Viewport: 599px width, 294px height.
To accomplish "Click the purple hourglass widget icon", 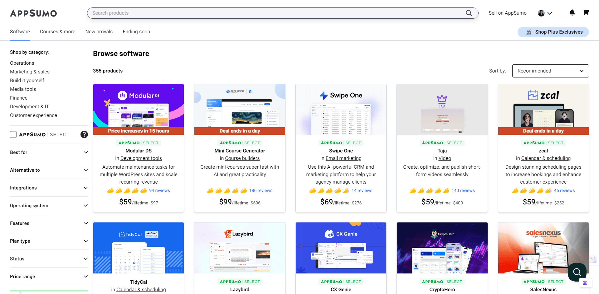I will (x=585, y=283).
